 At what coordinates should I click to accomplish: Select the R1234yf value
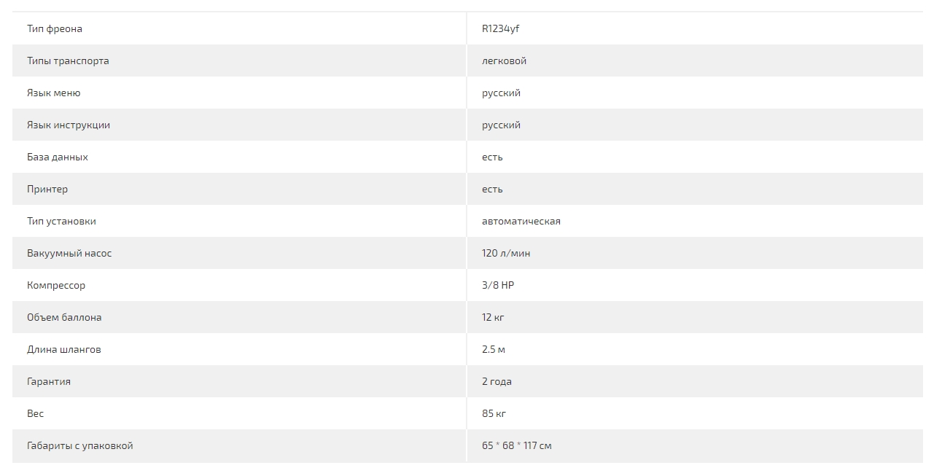coord(500,29)
